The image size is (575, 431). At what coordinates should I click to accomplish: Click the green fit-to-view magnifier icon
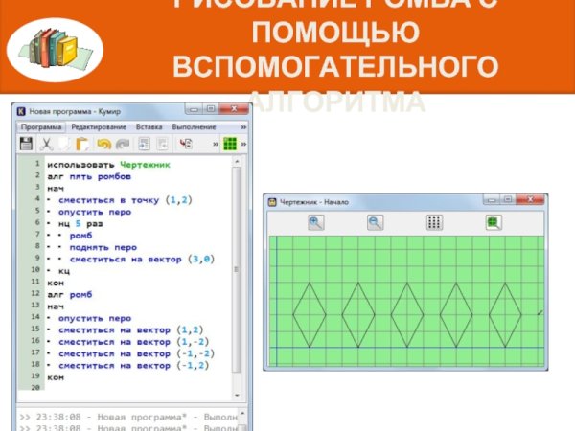tap(494, 222)
